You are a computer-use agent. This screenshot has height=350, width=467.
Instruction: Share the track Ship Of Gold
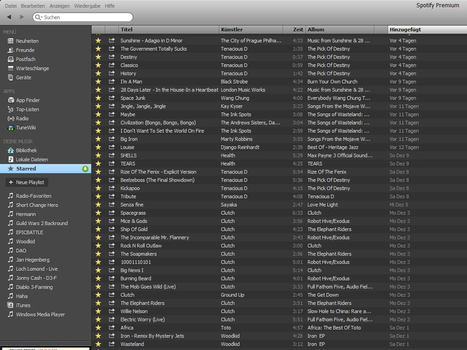(x=111, y=229)
